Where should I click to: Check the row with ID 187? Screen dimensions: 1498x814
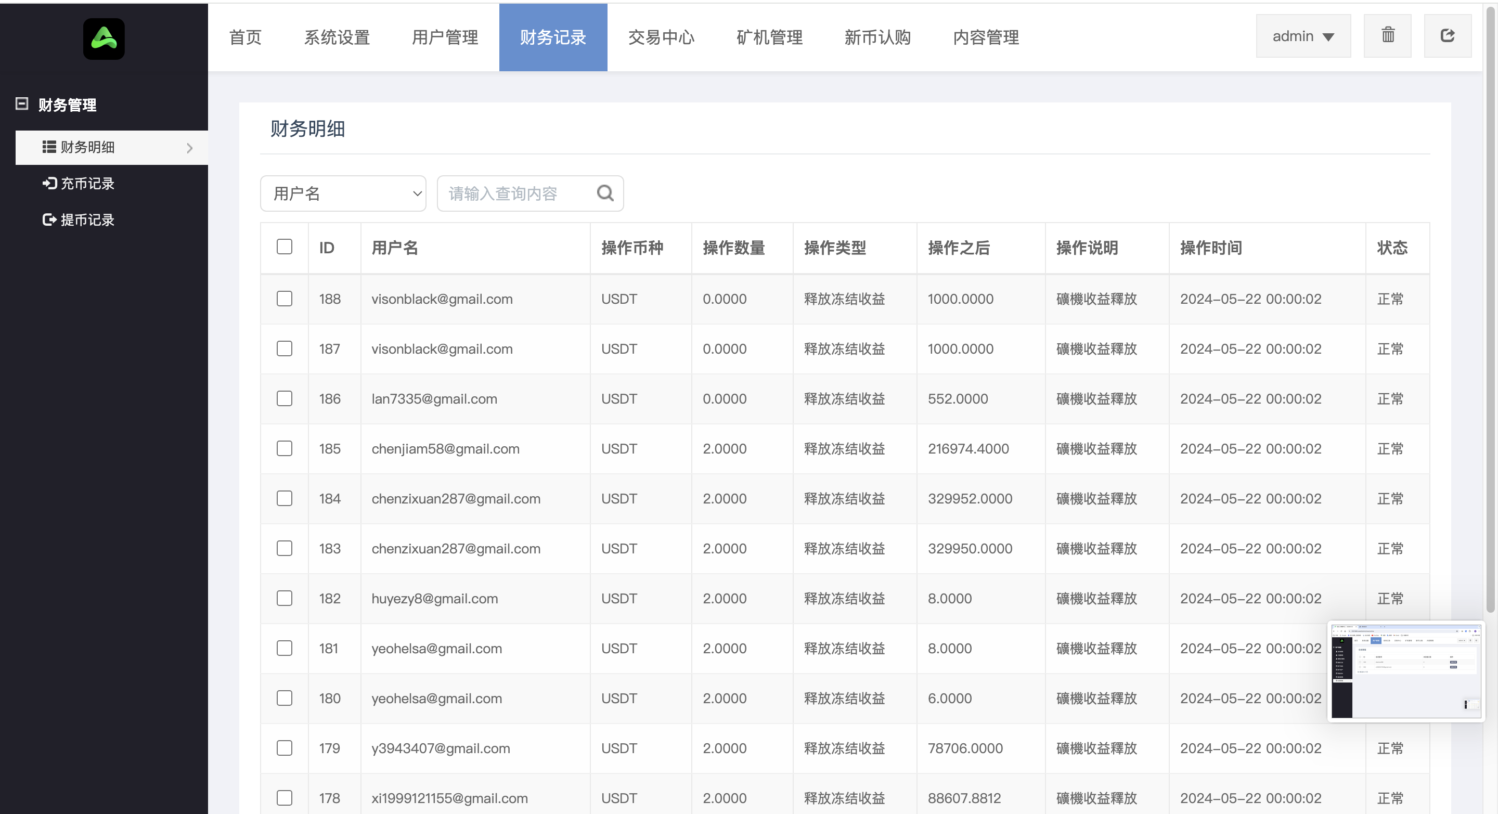point(285,349)
